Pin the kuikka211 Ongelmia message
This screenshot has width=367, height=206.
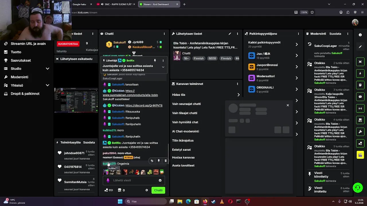click(159, 161)
